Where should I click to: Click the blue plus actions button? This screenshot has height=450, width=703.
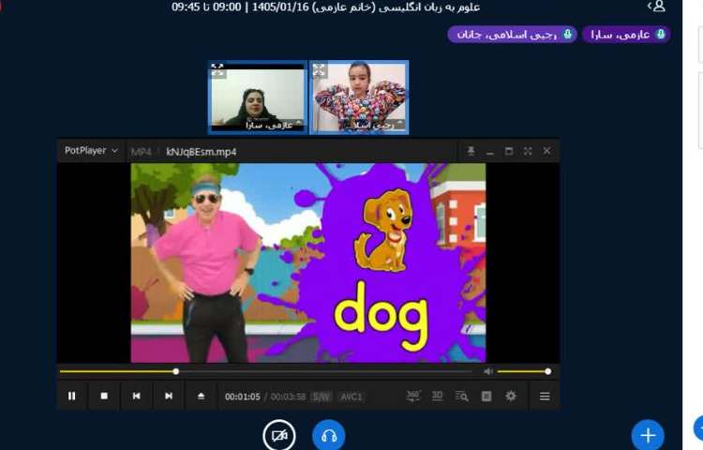(x=648, y=435)
